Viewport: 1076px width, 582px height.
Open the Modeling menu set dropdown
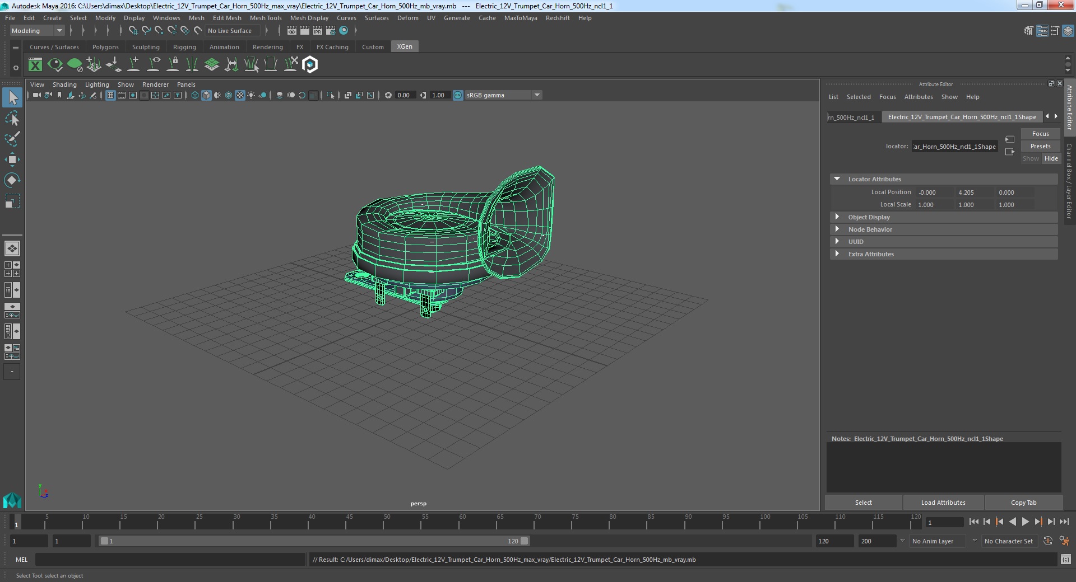[37, 31]
